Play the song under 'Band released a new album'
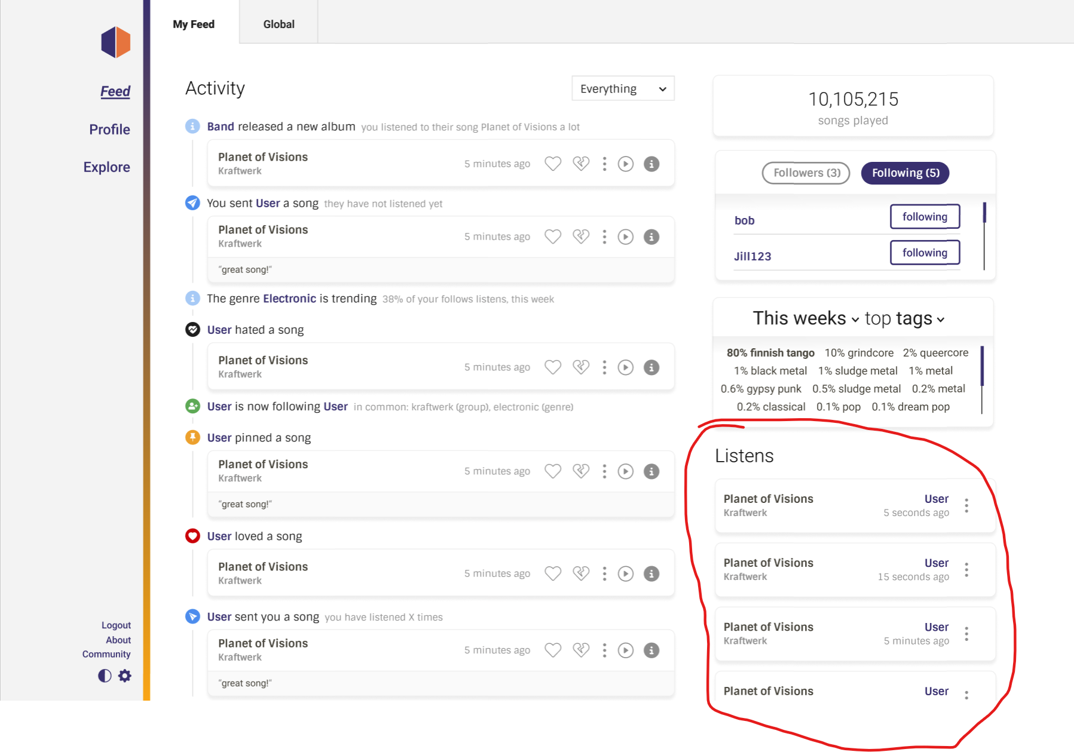The image size is (1074, 752). (626, 164)
